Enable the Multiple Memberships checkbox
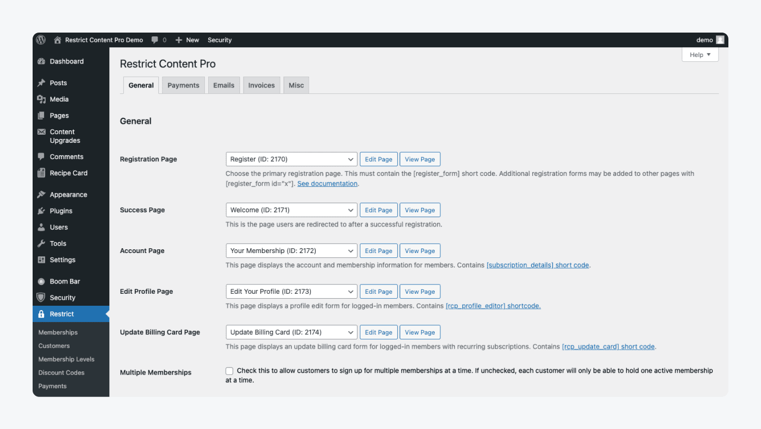 (229, 370)
